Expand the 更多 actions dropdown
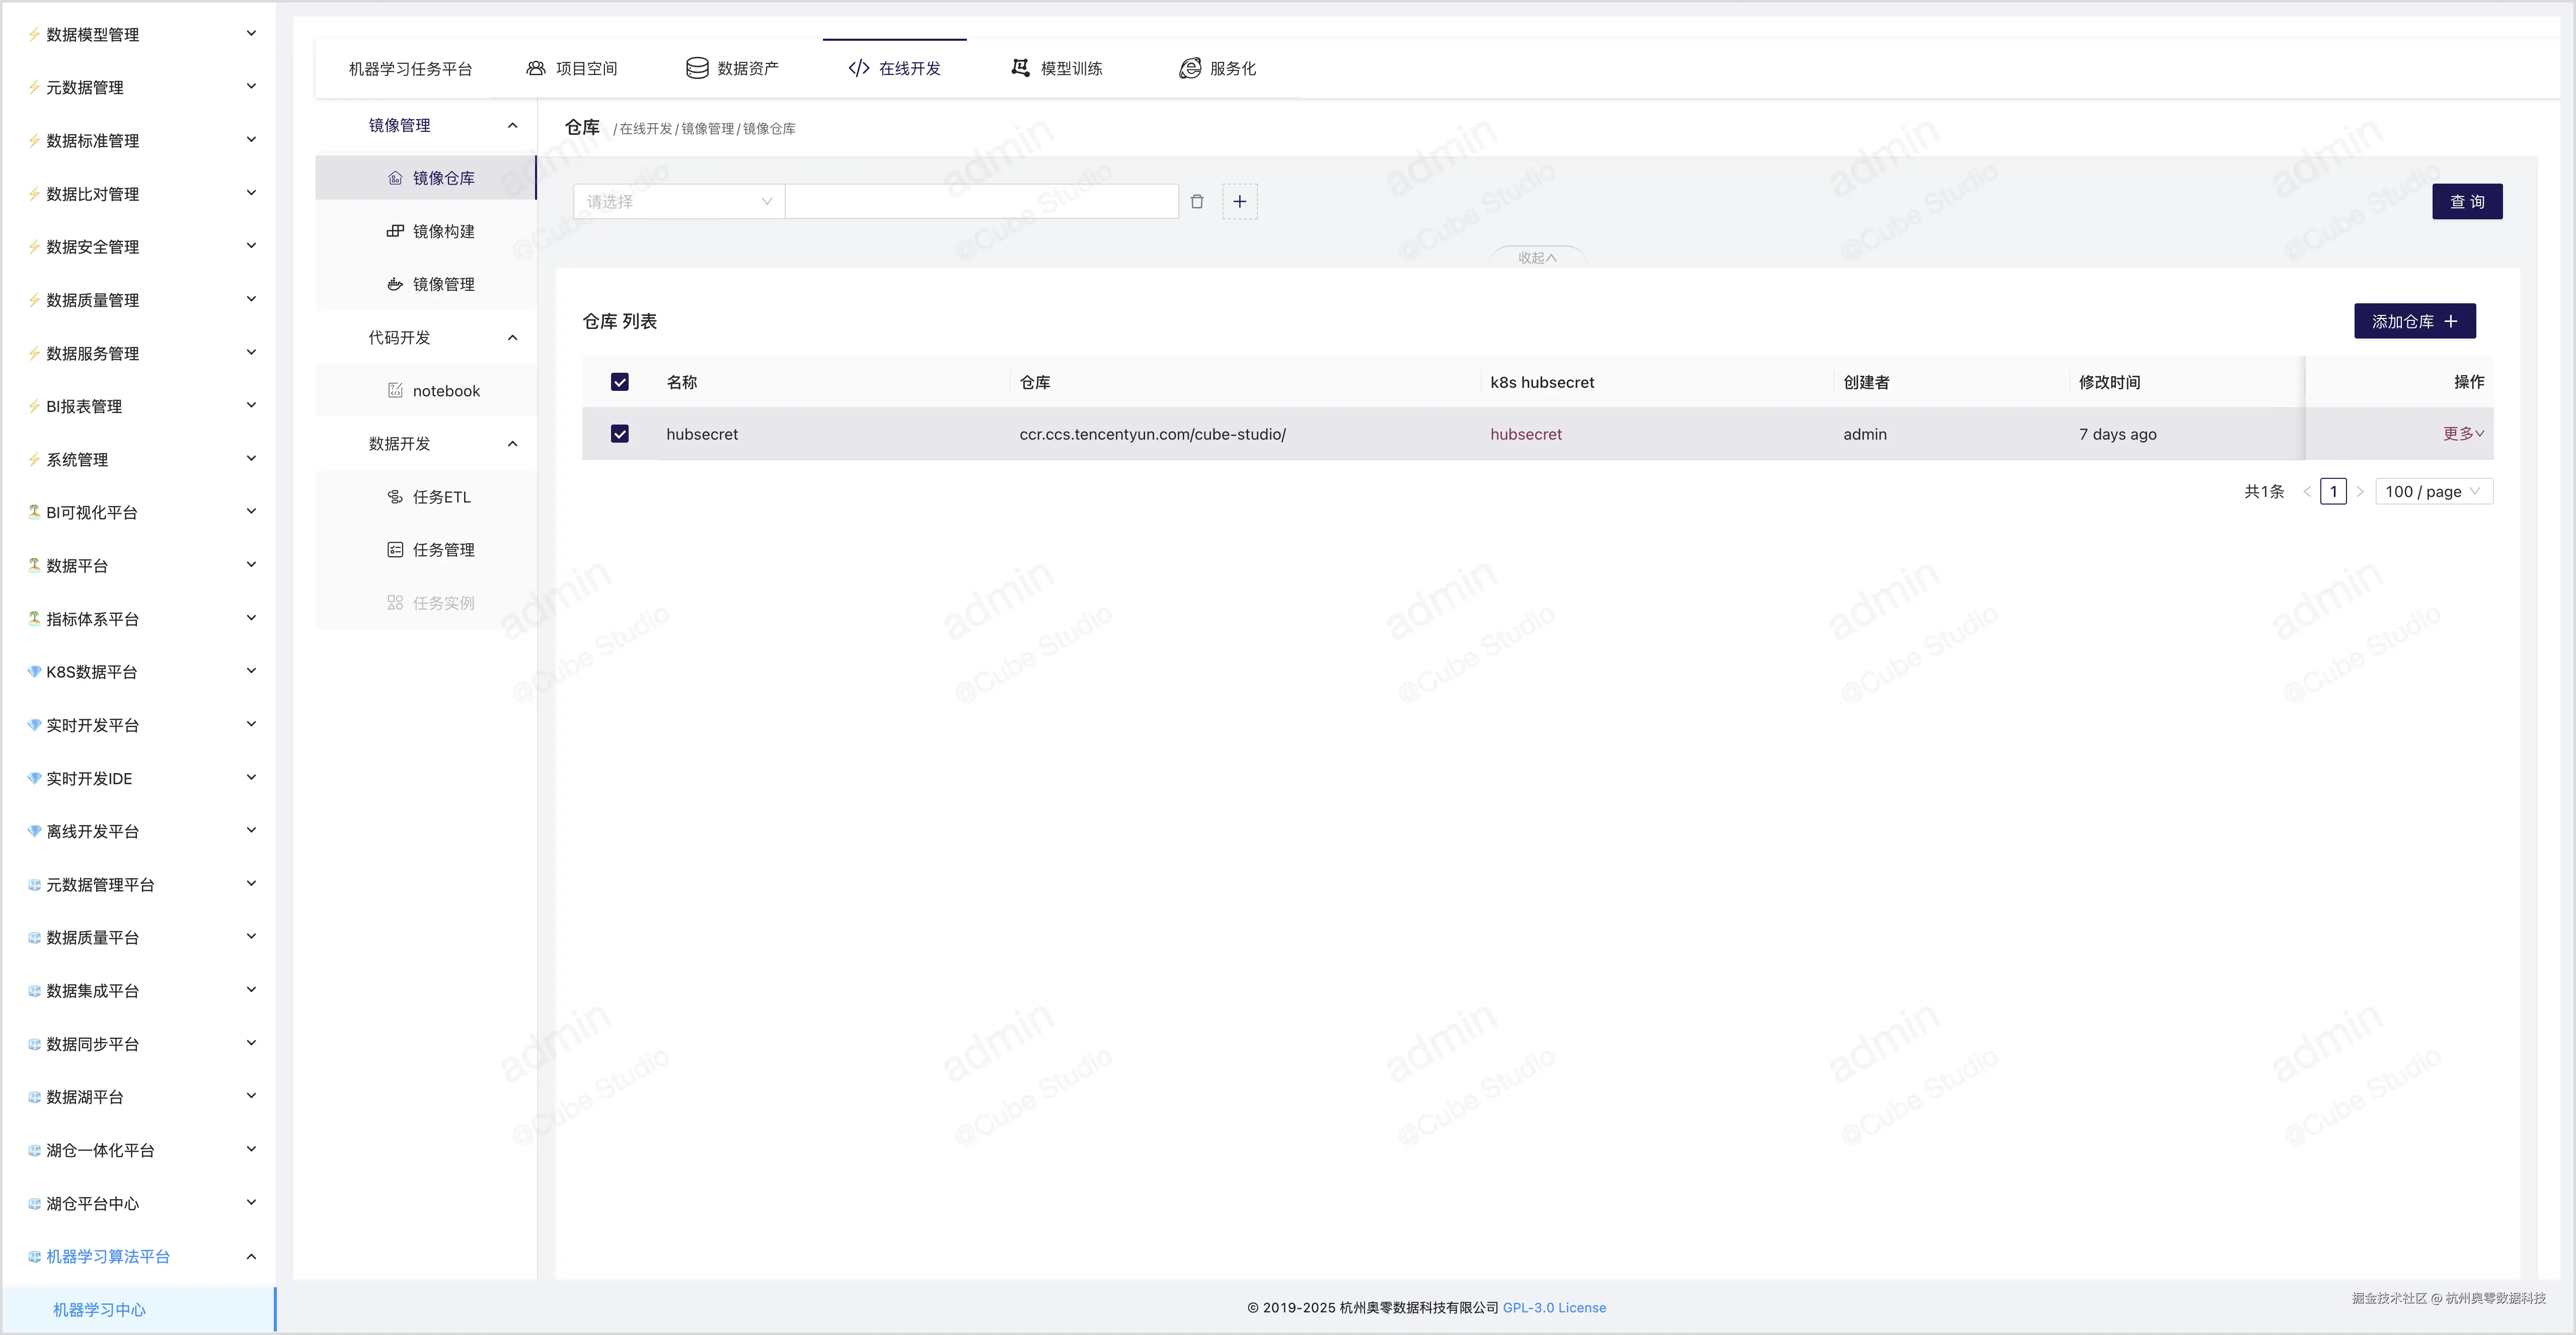2576x1335 pixels. [2463, 434]
